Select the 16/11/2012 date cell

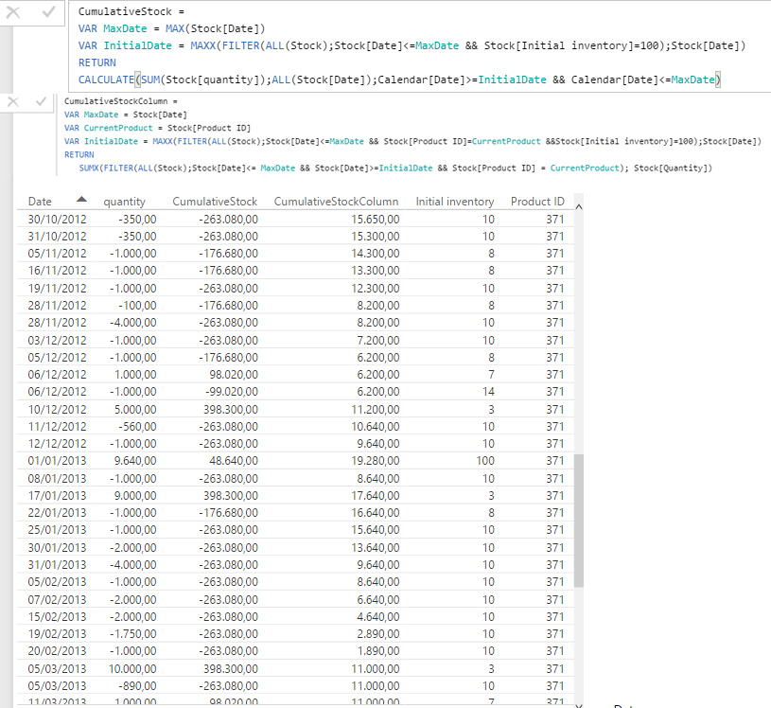click(57, 271)
